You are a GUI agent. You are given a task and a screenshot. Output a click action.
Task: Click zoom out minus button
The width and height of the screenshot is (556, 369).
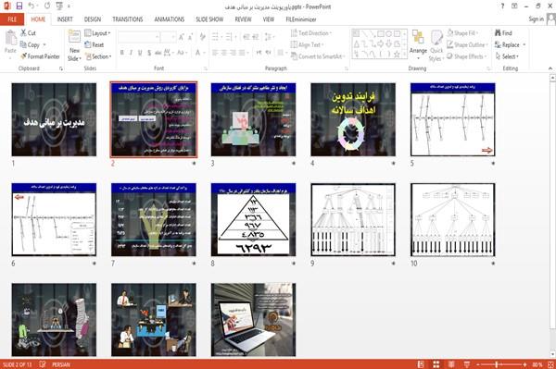point(478,364)
